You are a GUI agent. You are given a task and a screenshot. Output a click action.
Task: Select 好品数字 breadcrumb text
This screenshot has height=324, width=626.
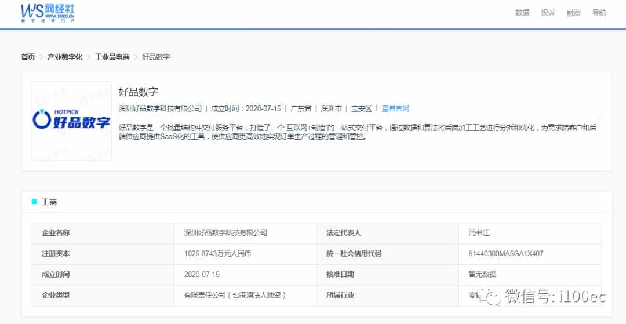(156, 57)
